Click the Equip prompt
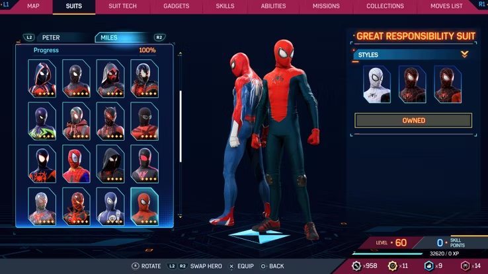The image size is (488, 274). pos(244,266)
